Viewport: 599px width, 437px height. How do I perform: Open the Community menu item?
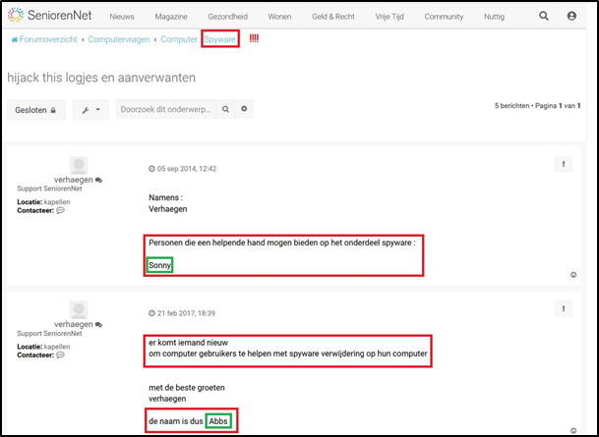(x=444, y=17)
